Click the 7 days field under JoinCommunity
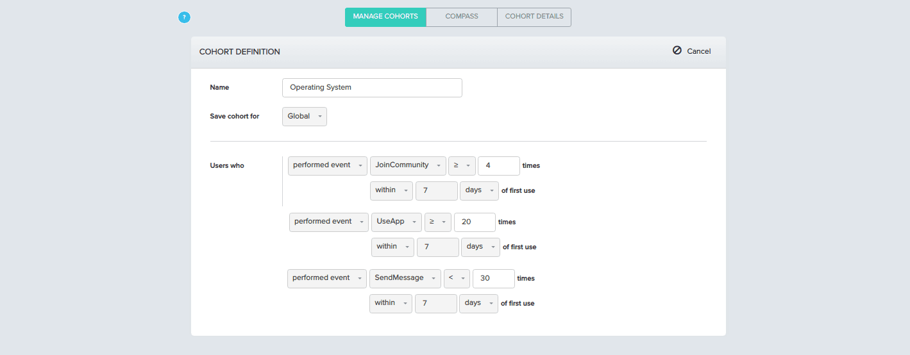Viewport: 910px width, 355px height. click(x=436, y=190)
